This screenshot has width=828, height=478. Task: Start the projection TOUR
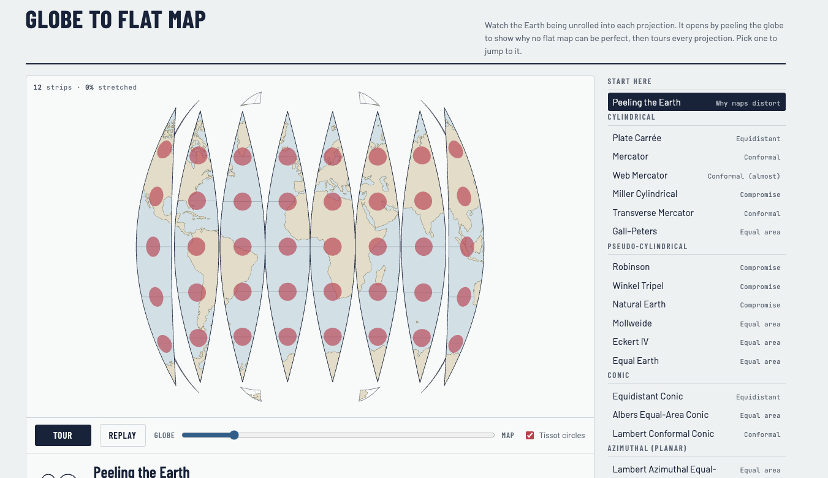click(x=63, y=435)
